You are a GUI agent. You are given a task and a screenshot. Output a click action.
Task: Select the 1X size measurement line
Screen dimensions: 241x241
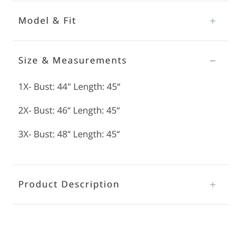click(69, 87)
